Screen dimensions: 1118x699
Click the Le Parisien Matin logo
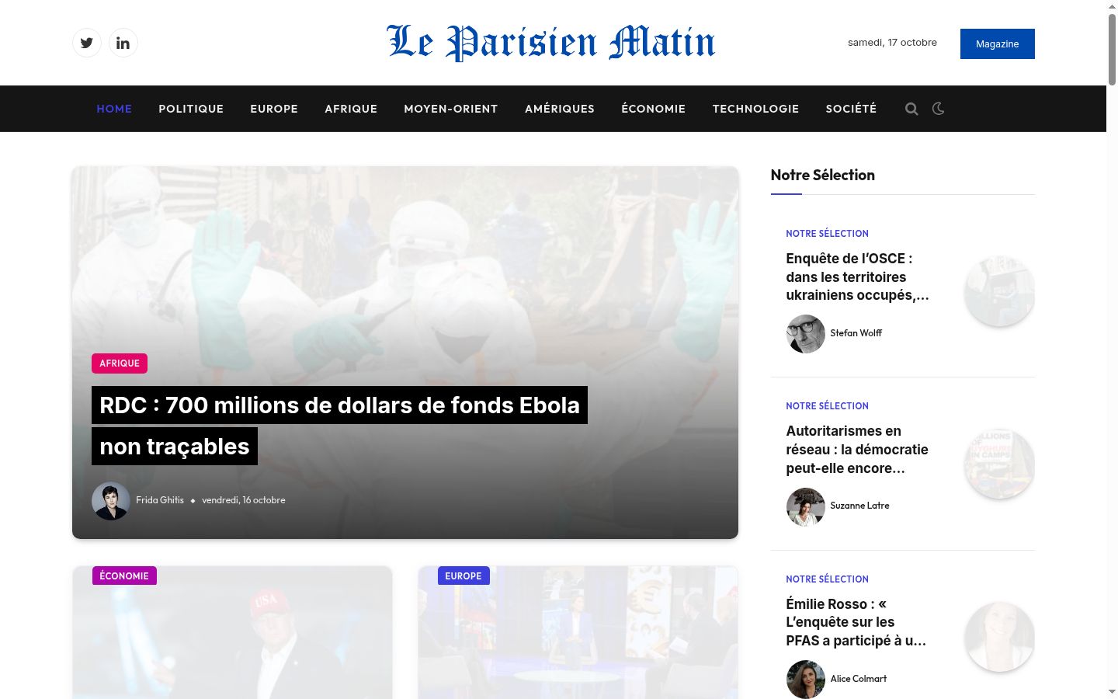click(551, 43)
